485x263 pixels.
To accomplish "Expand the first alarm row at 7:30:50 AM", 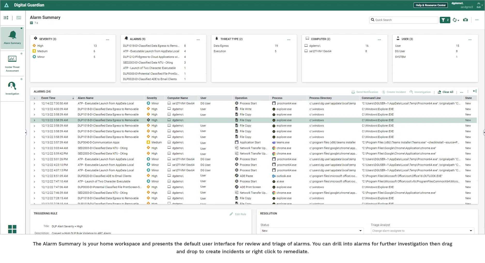I will coord(34,104).
